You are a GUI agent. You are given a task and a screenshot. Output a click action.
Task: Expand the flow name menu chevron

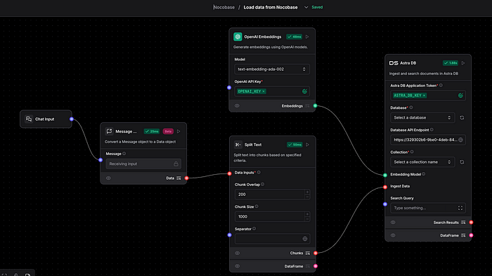(x=306, y=7)
